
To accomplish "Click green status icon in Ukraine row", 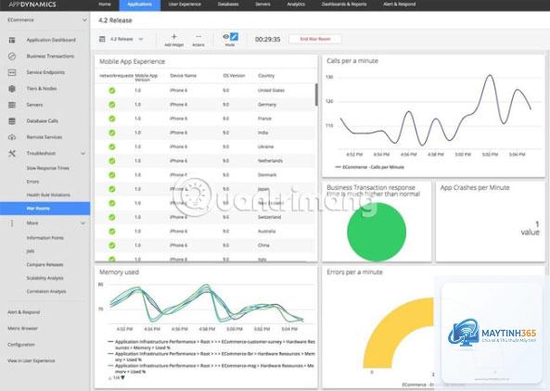I will pyautogui.click(x=112, y=146).
